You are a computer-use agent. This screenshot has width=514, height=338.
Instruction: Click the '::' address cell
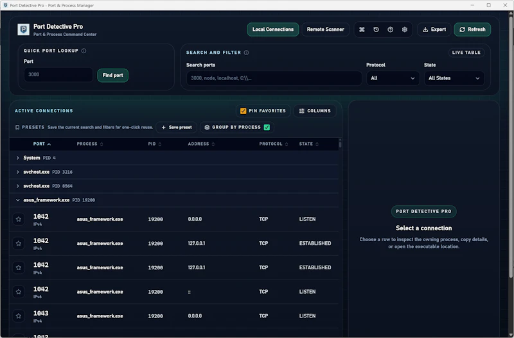click(x=190, y=292)
